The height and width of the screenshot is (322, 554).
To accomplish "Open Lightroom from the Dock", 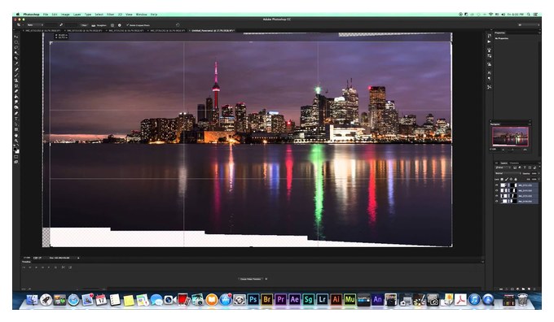I will 322,299.
